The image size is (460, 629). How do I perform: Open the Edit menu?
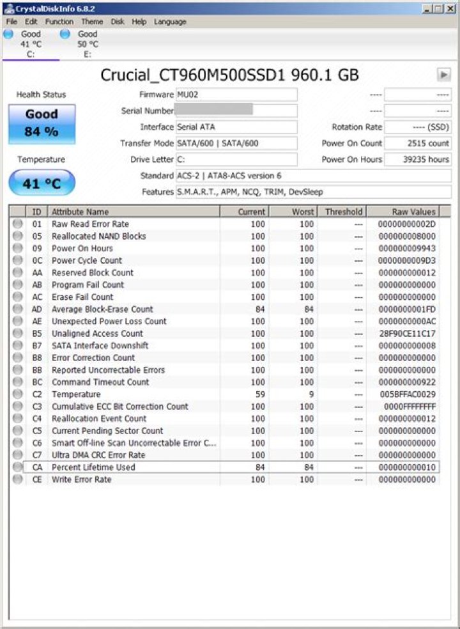pyautogui.click(x=31, y=22)
